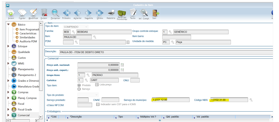Expand the Planej. Compras node
This screenshot has height=122, width=279.
click(x=8, y=98)
